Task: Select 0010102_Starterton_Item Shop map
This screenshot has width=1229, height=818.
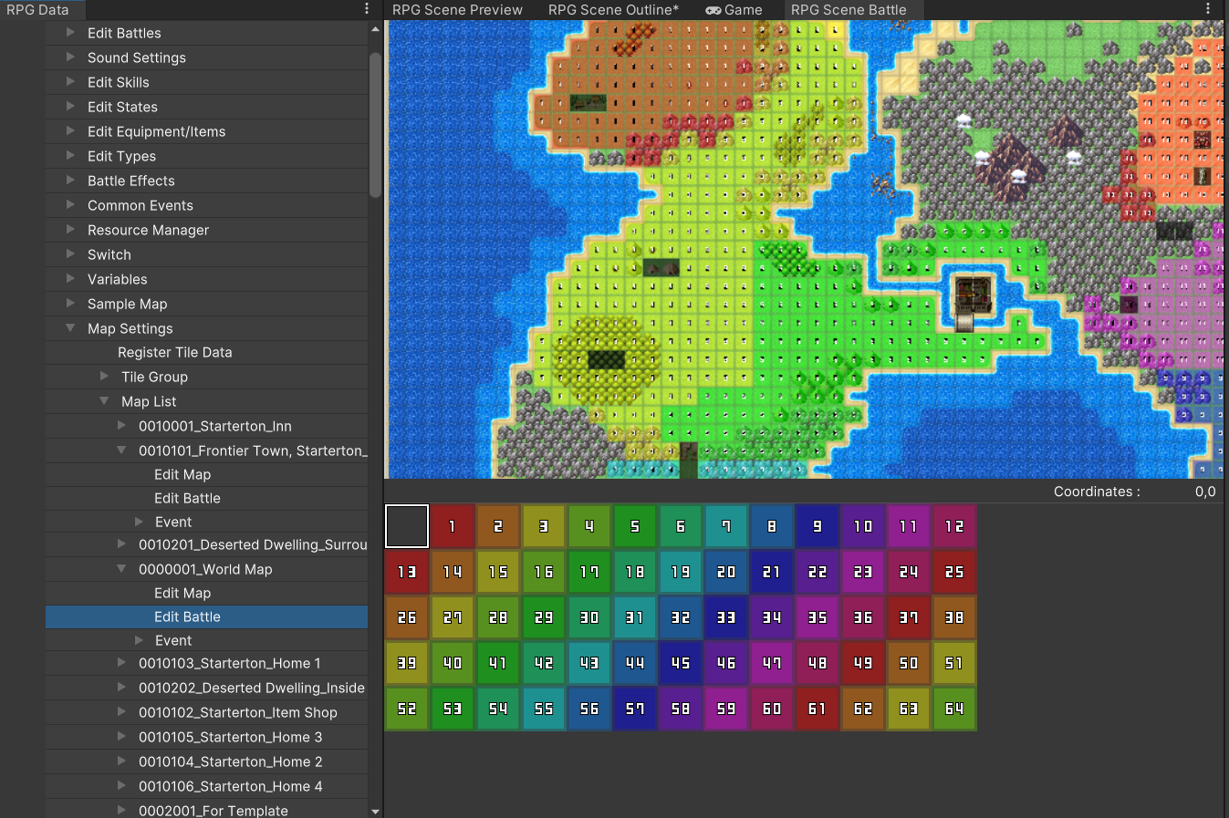Action: click(x=206, y=712)
